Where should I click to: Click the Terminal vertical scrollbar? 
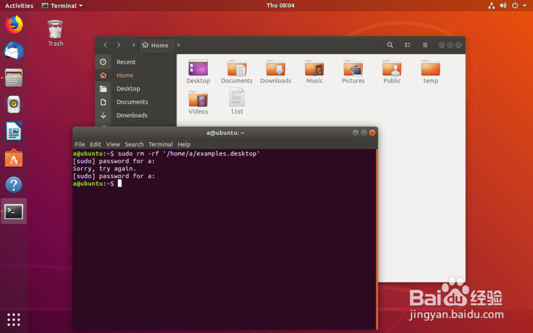click(377, 239)
